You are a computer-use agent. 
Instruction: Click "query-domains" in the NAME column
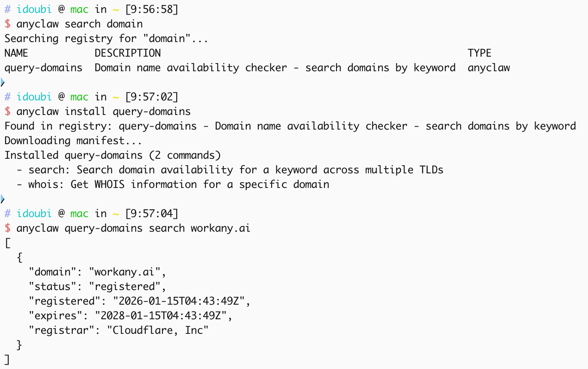[43, 68]
